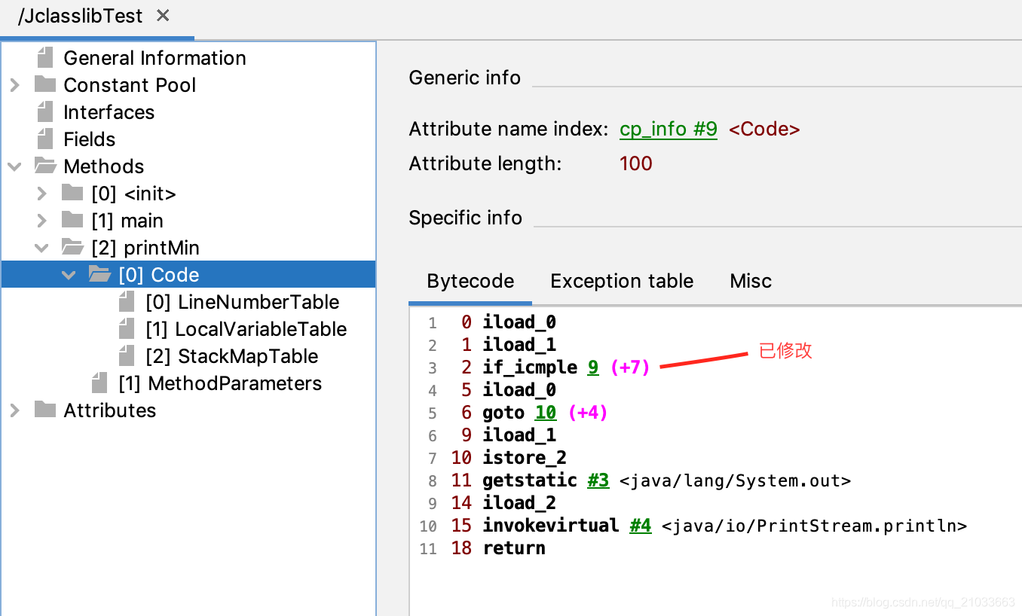Viewport: 1022px width, 616px height.
Task: Expand the Attributes node
Action: [x=14, y=410]
